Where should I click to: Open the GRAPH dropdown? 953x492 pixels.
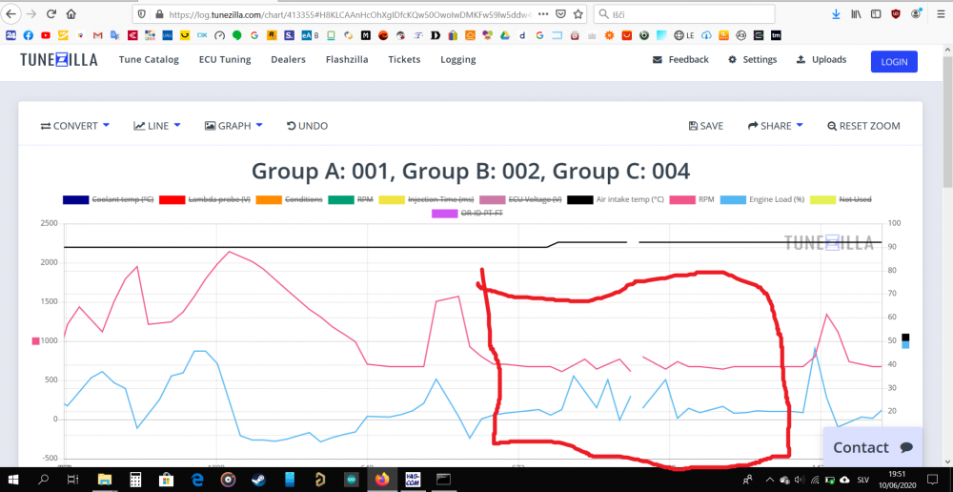(234, 126)
